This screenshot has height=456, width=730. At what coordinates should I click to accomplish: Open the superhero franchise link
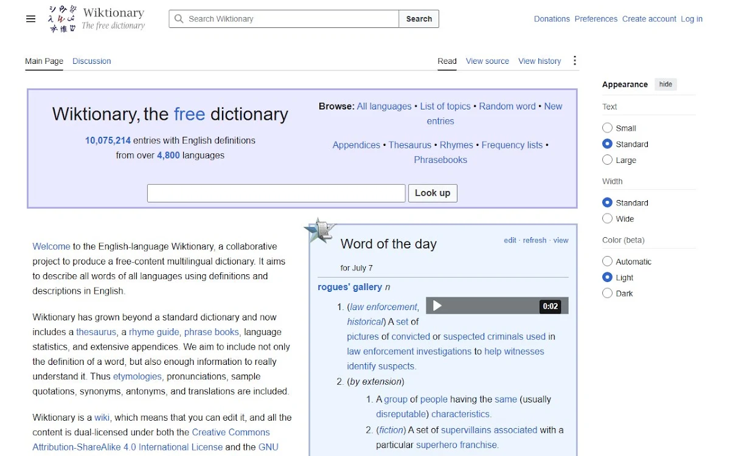(x=457, y=445)
